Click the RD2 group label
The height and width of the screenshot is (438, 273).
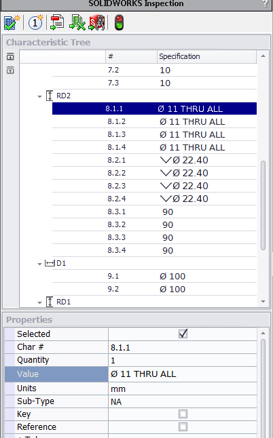tap(63, 96)
